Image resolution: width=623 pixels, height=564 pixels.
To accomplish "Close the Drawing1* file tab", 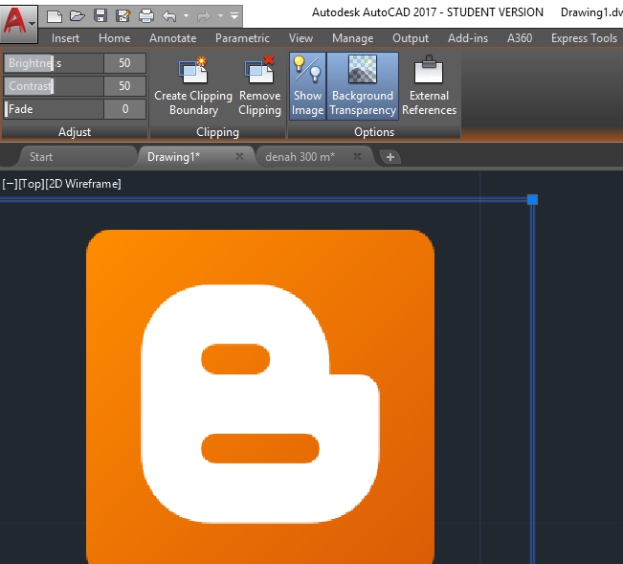I will click(x=239, y=156).
